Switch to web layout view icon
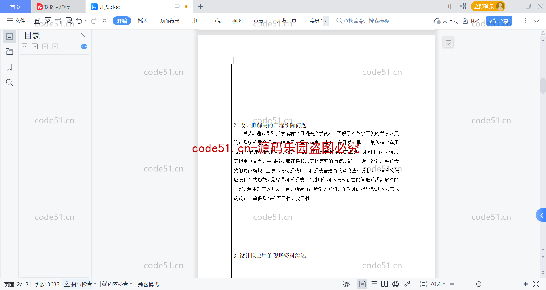 click(x=396, y=284)
